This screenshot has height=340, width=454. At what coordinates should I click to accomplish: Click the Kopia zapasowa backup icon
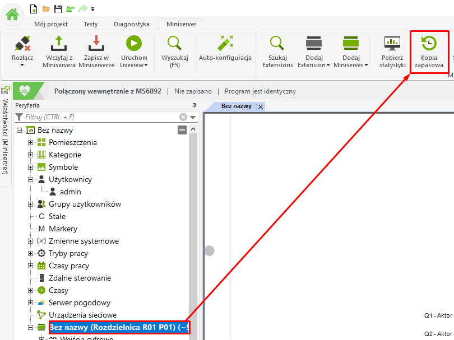[429, 45]
